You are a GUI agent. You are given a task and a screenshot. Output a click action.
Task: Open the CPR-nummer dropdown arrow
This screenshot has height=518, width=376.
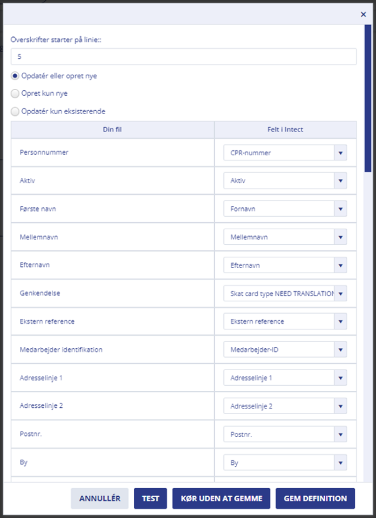click(x=340, y=153)
